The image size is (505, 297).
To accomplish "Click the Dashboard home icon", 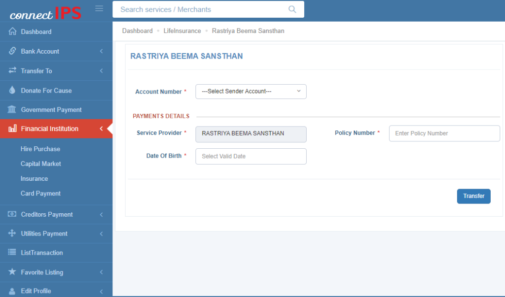I will coord(12,31).
